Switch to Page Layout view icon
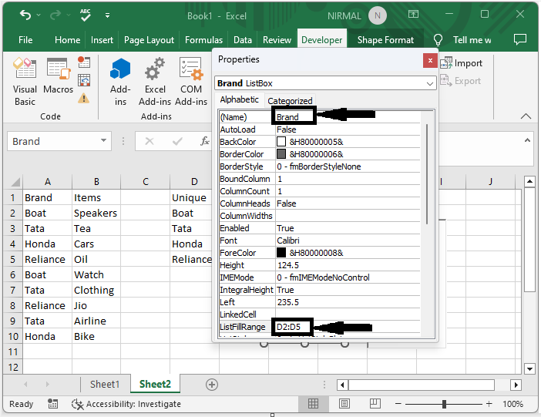This screenshot has width=541, height=417. tap(344, 404)
